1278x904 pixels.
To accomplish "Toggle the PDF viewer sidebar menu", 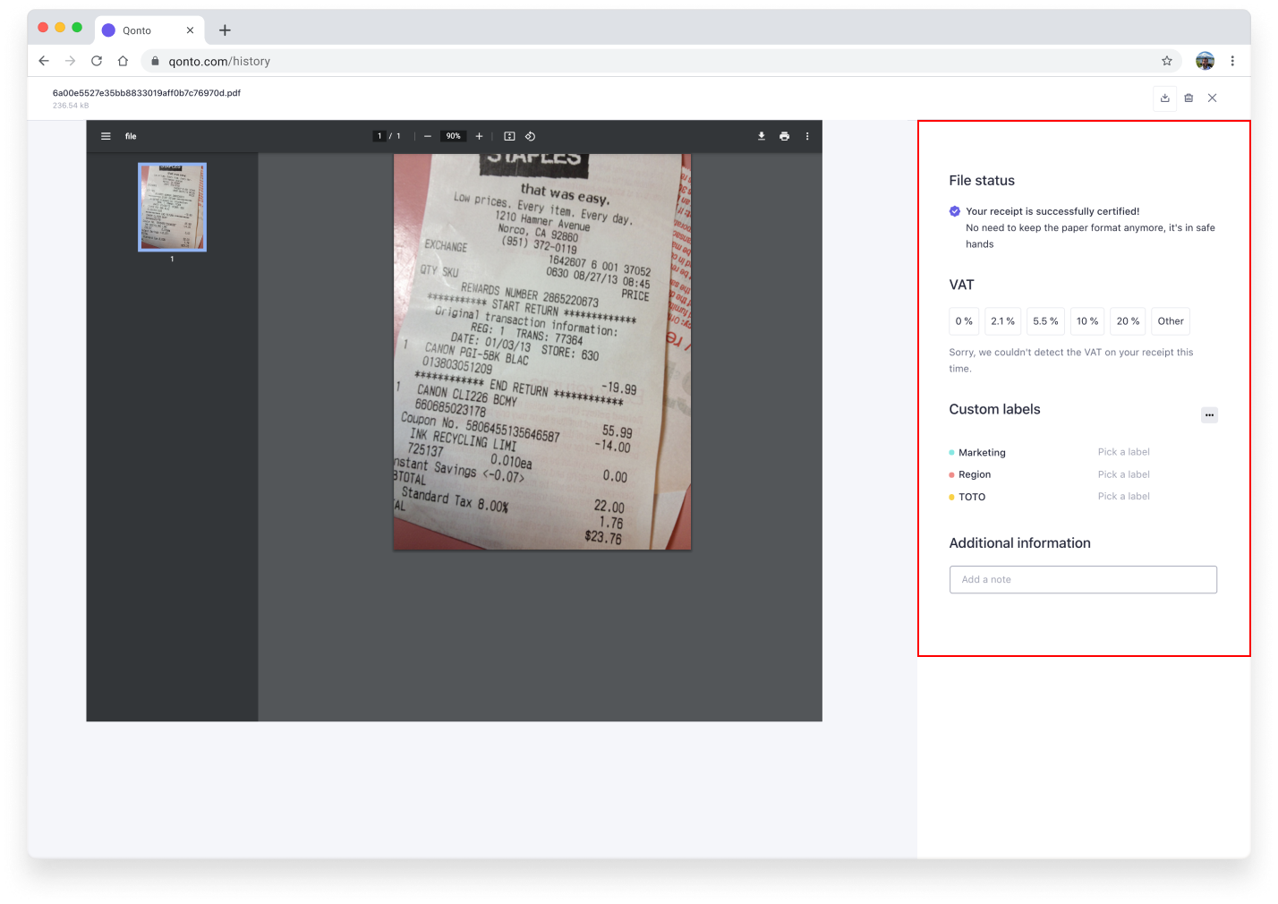I will point(106,136).
